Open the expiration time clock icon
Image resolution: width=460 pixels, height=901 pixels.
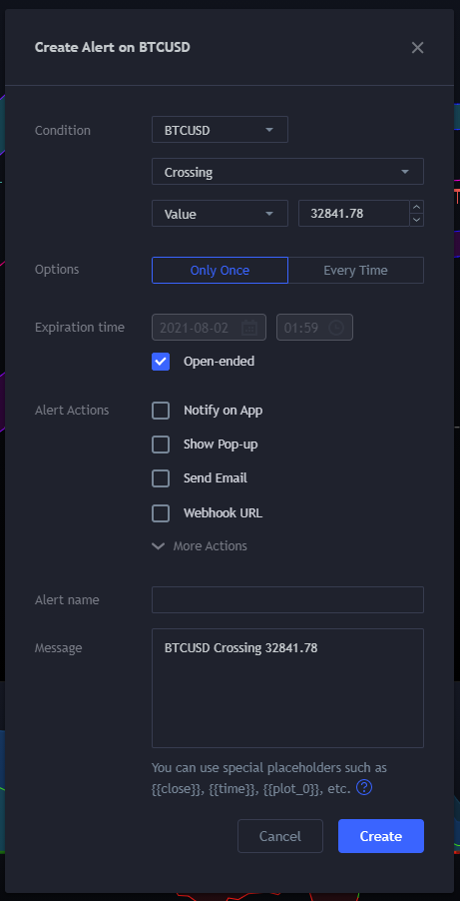point(336,328)
